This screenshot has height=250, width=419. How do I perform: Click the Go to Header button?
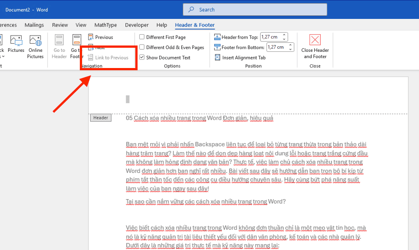[x=59, y=46]
